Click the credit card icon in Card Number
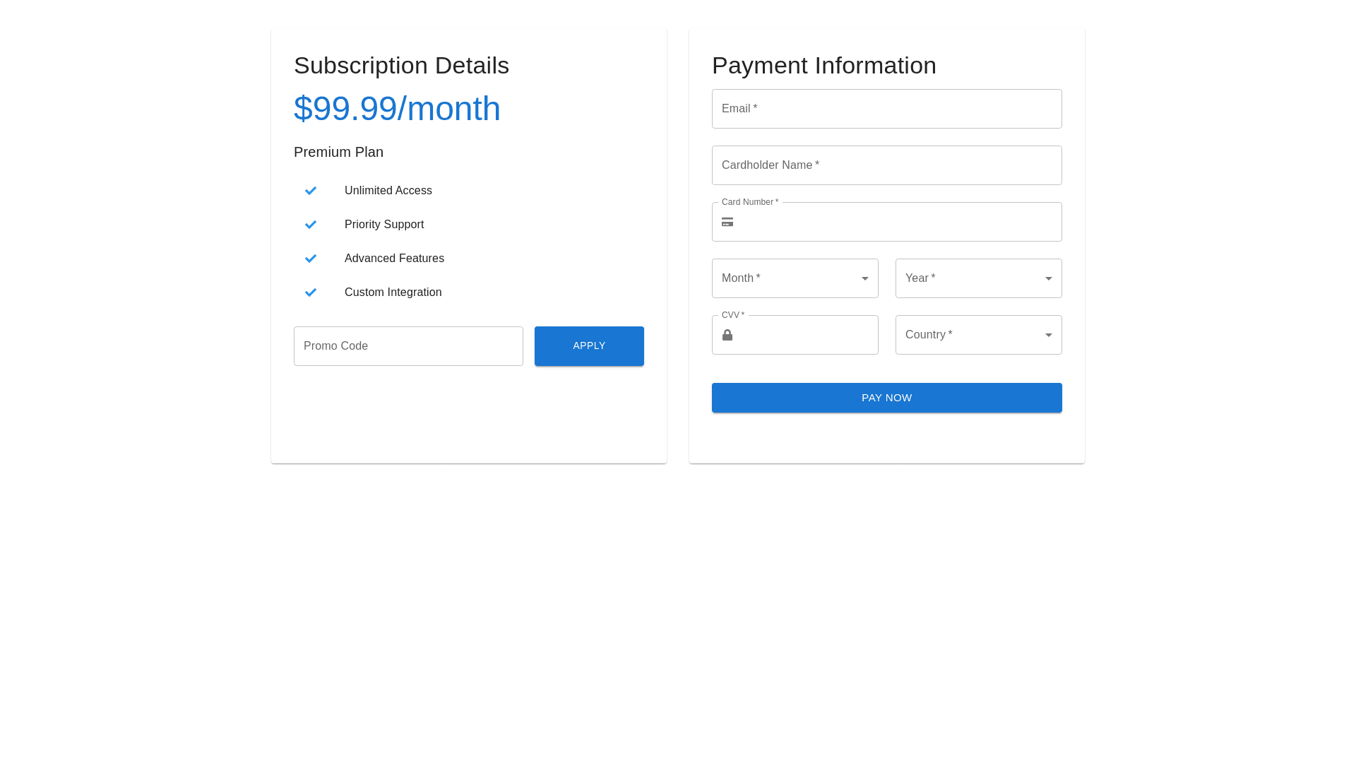 (727, 222)
